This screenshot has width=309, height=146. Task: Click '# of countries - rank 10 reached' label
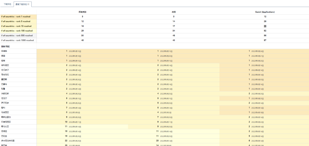click(16, 26)
